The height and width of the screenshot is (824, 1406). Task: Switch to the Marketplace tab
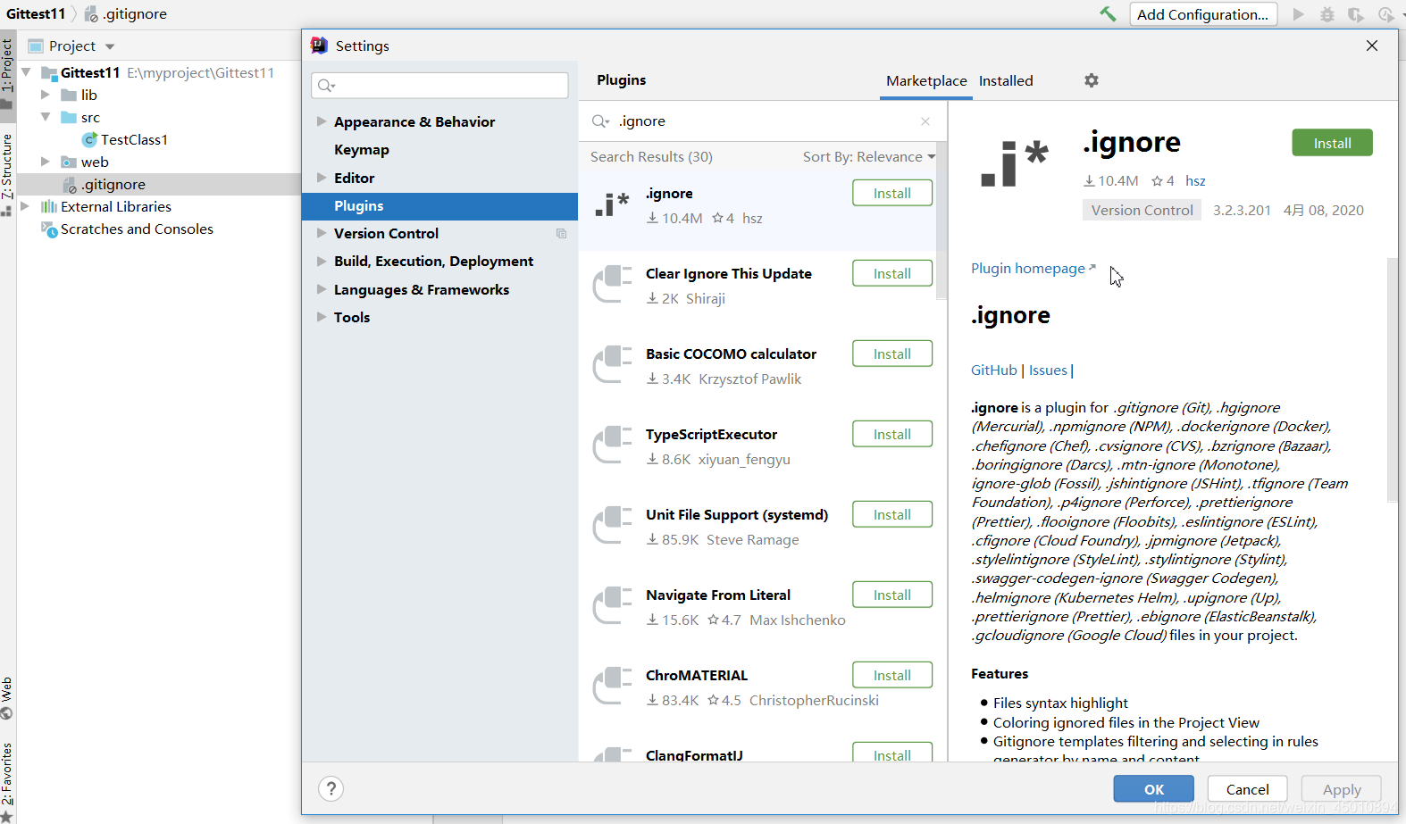(x=926, y=80)
